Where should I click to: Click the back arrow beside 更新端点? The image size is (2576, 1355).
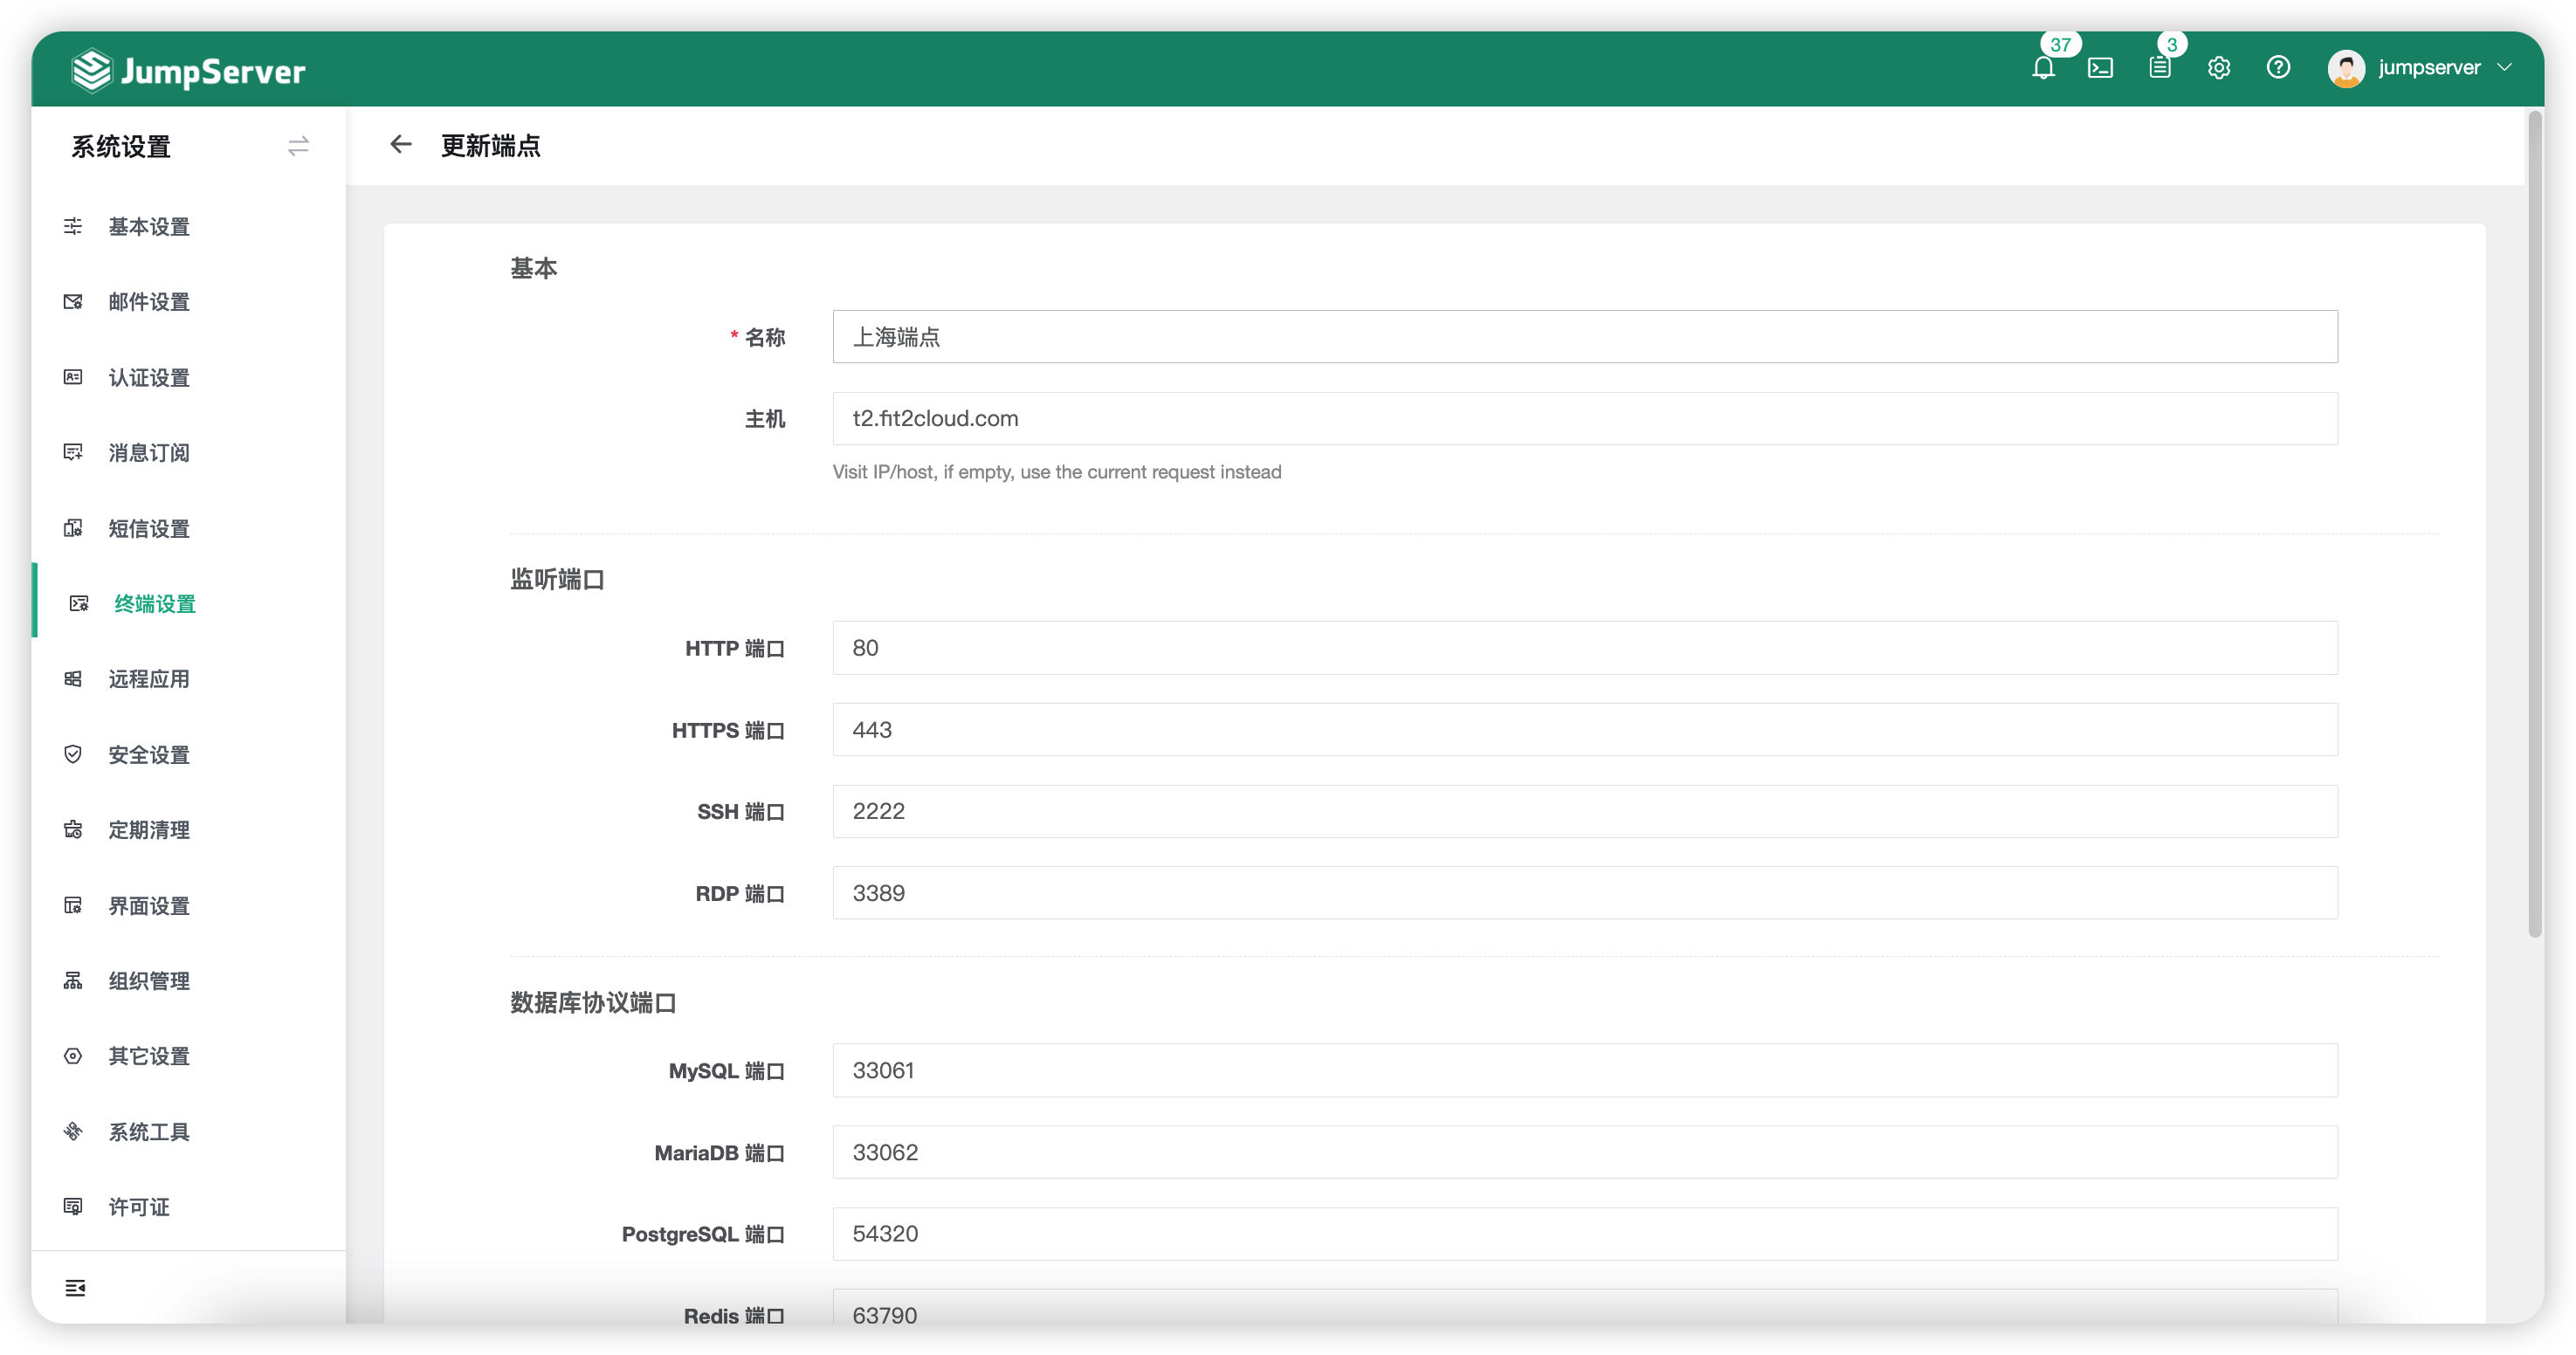[x=401, y=144]
